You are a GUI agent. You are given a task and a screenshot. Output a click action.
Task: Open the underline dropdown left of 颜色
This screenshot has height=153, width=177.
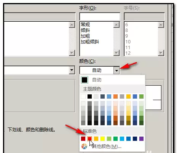click(x=72, y=70)
